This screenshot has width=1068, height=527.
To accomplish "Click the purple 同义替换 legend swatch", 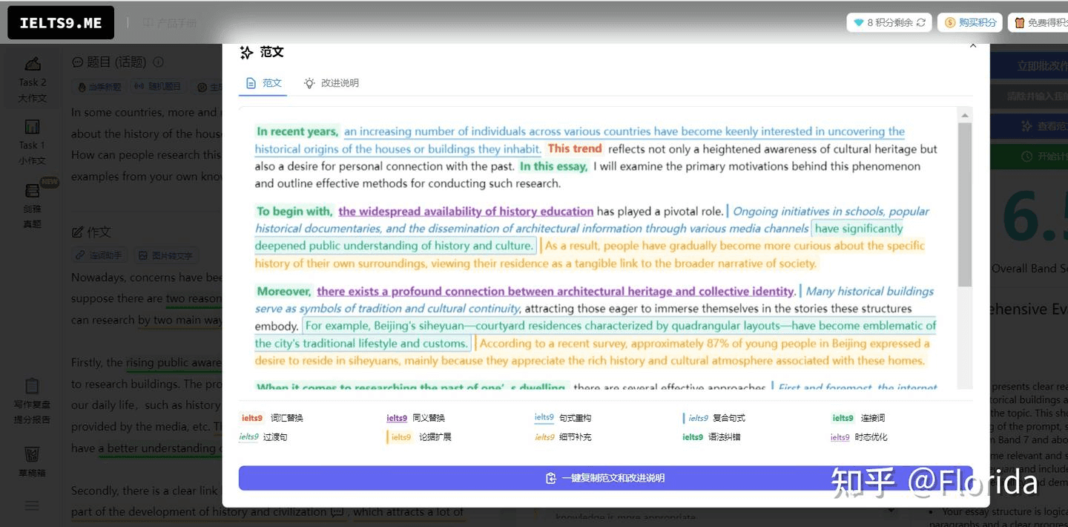I will point(397,418).
